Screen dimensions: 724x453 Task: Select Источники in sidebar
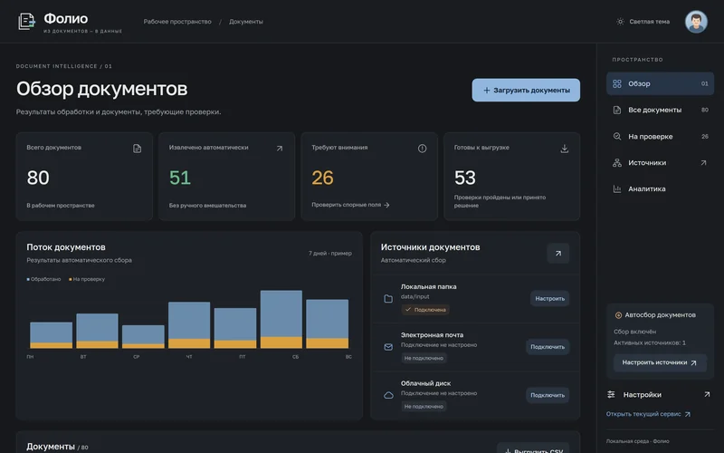pyautogui.click(x=660, y=163)
